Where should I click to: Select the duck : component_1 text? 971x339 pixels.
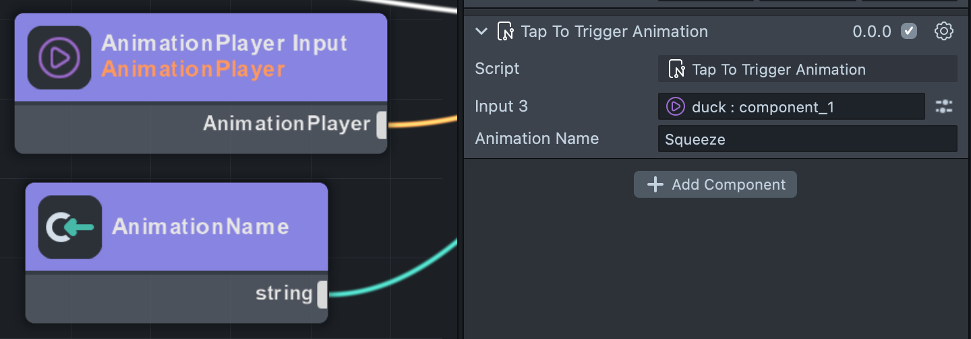coord(763,106)
